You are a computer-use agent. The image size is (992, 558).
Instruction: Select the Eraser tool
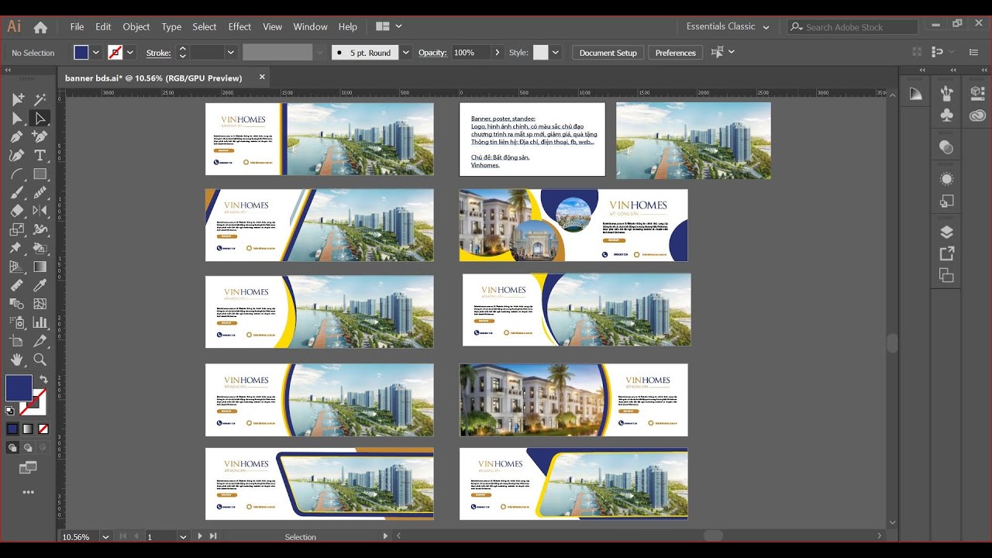17,211
